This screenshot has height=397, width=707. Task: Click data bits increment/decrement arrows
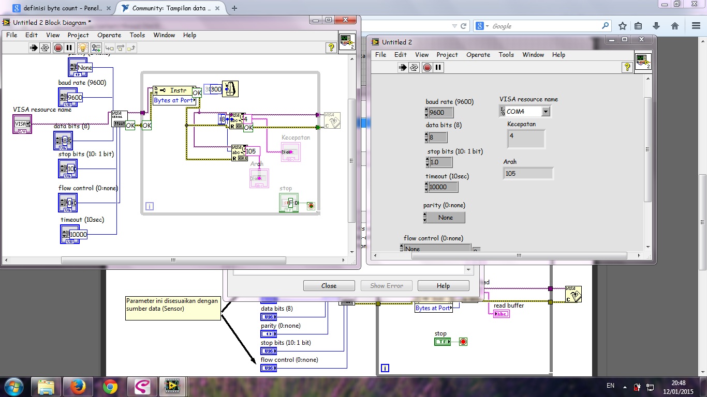[x=426, y=138]
